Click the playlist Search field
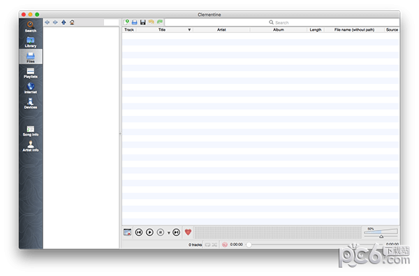The width and height of the screenshot is (419, 276). tap(282, 22)
